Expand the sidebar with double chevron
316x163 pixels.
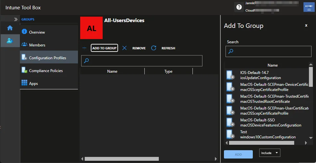[x=16, y=20]
